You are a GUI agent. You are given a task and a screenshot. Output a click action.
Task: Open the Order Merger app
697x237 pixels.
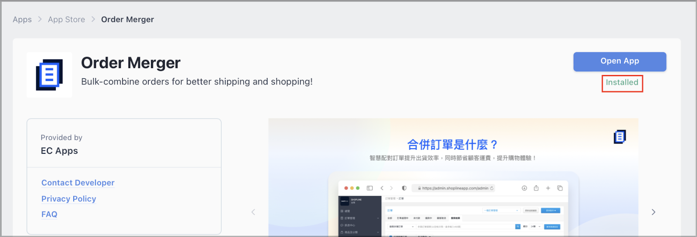(619, 61)
